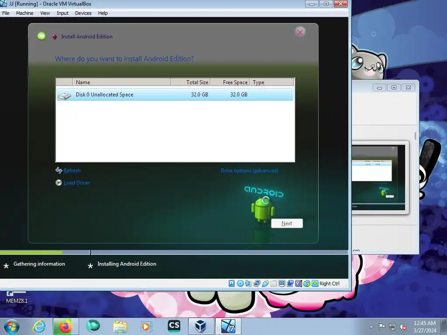Click the background window's vertical scrollbar
The width and height of the screenshot is (447, 335).
416,136
